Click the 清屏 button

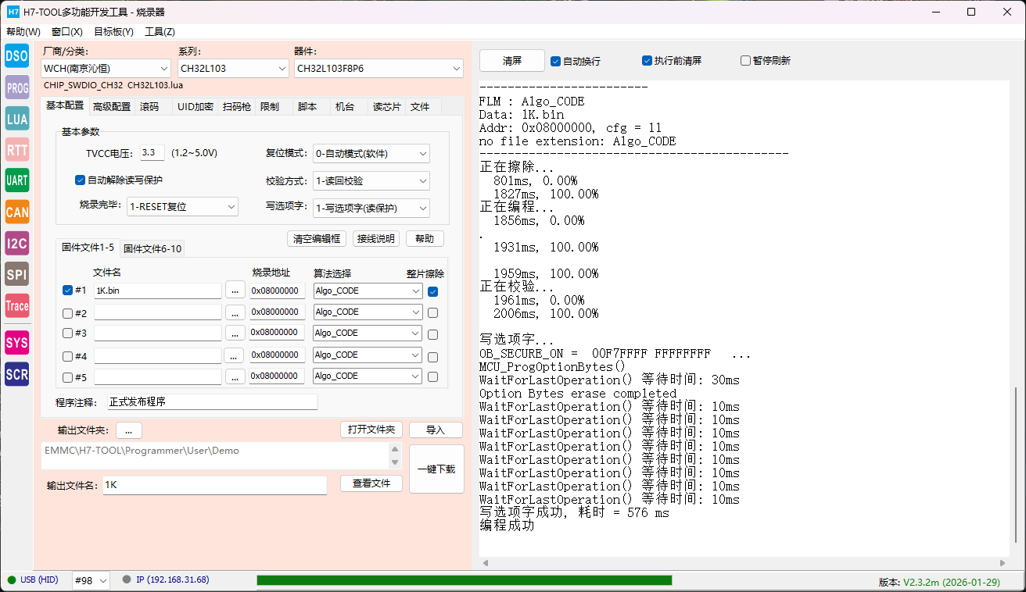(x=512, y=60)
